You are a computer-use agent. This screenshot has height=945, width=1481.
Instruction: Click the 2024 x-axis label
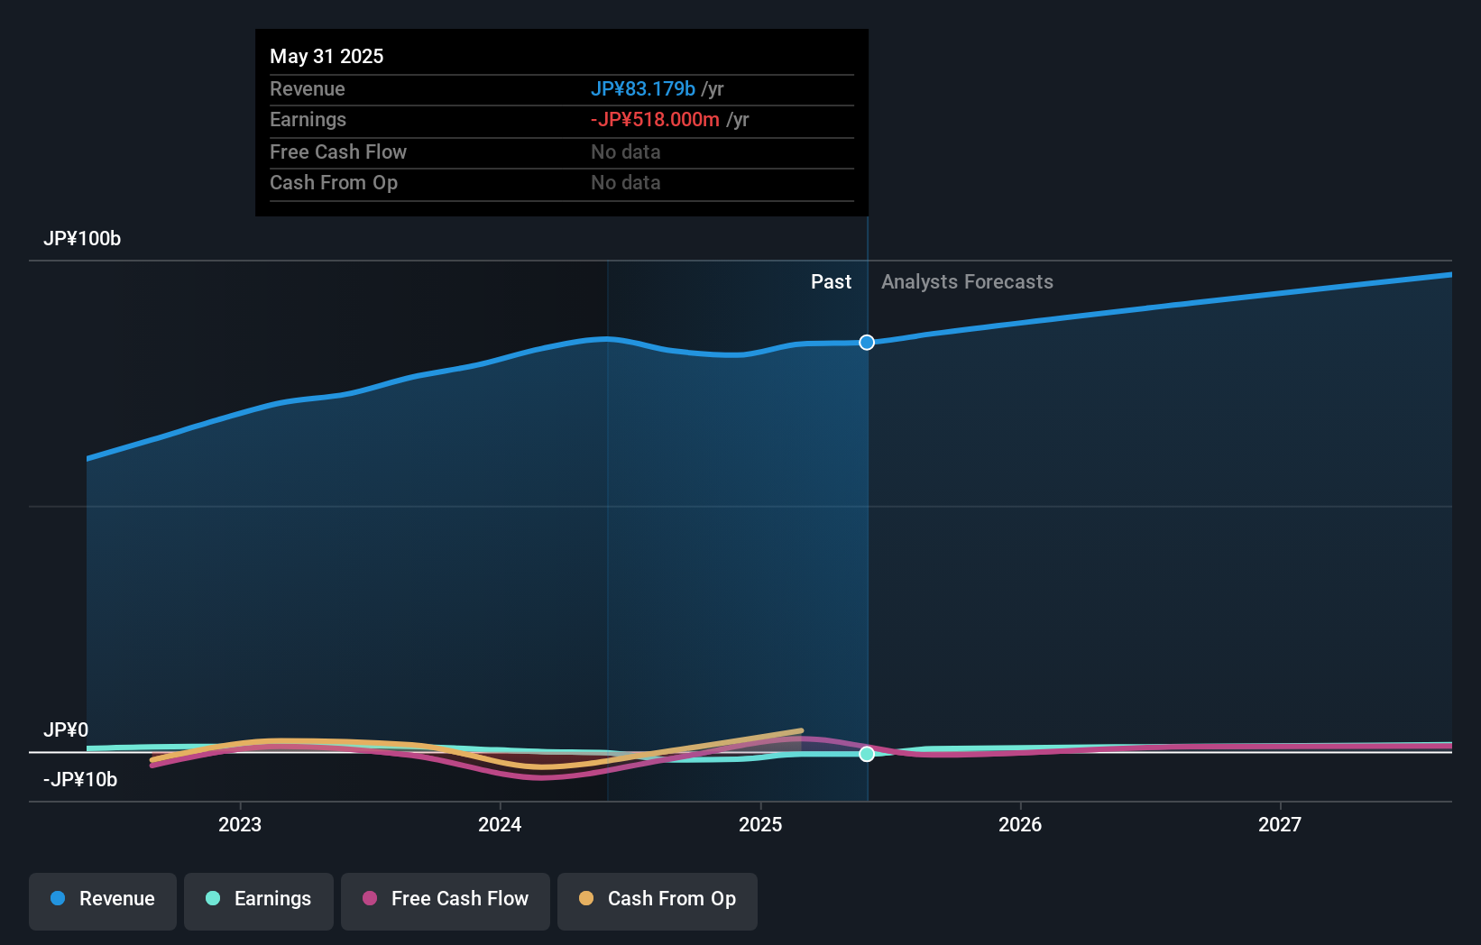500,824
